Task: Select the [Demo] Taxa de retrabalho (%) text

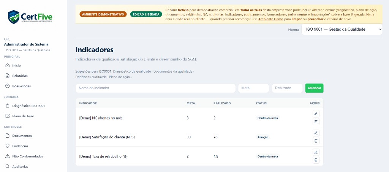Action: [103, 156]
